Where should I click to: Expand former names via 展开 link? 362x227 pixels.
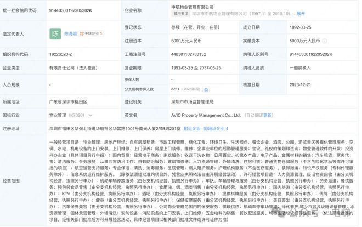301,14
